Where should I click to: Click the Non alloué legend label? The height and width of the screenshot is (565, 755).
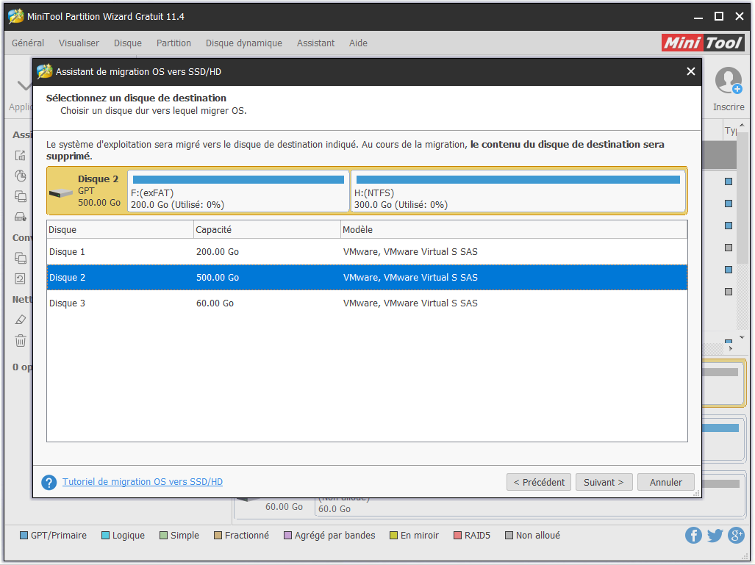point(538,535)
